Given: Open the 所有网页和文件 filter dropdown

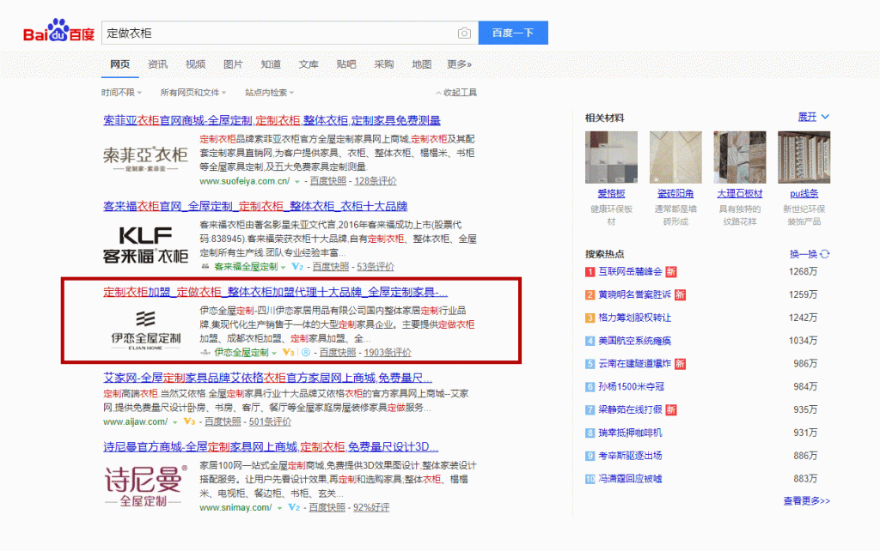Looking at the screenshot, I should [x=193, y=93].
